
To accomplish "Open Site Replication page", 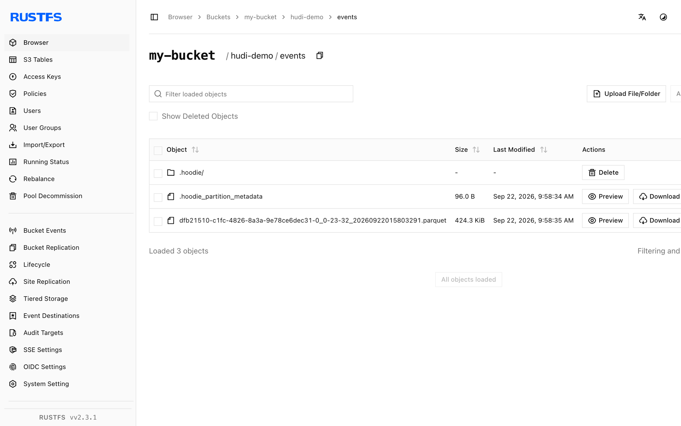I will [x=67, y=282].
